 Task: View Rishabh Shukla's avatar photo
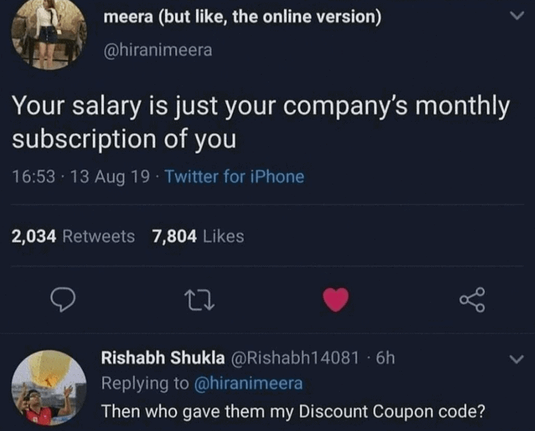49,388
